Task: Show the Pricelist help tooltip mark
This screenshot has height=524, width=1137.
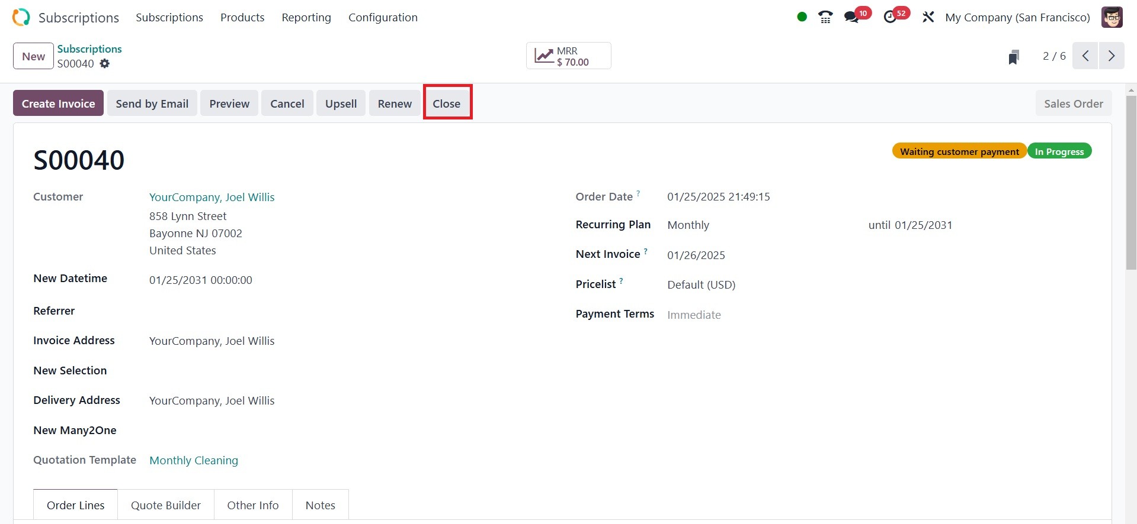Action: click(621, 281)
